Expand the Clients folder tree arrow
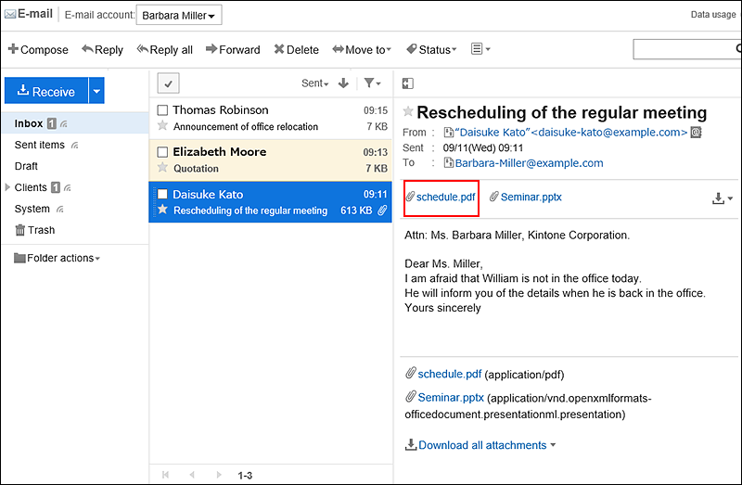 tap(7, 187)
